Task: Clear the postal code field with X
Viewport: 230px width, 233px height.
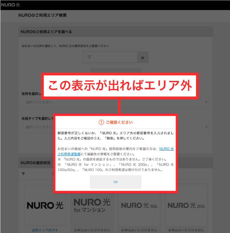Action: coord(143,58)
